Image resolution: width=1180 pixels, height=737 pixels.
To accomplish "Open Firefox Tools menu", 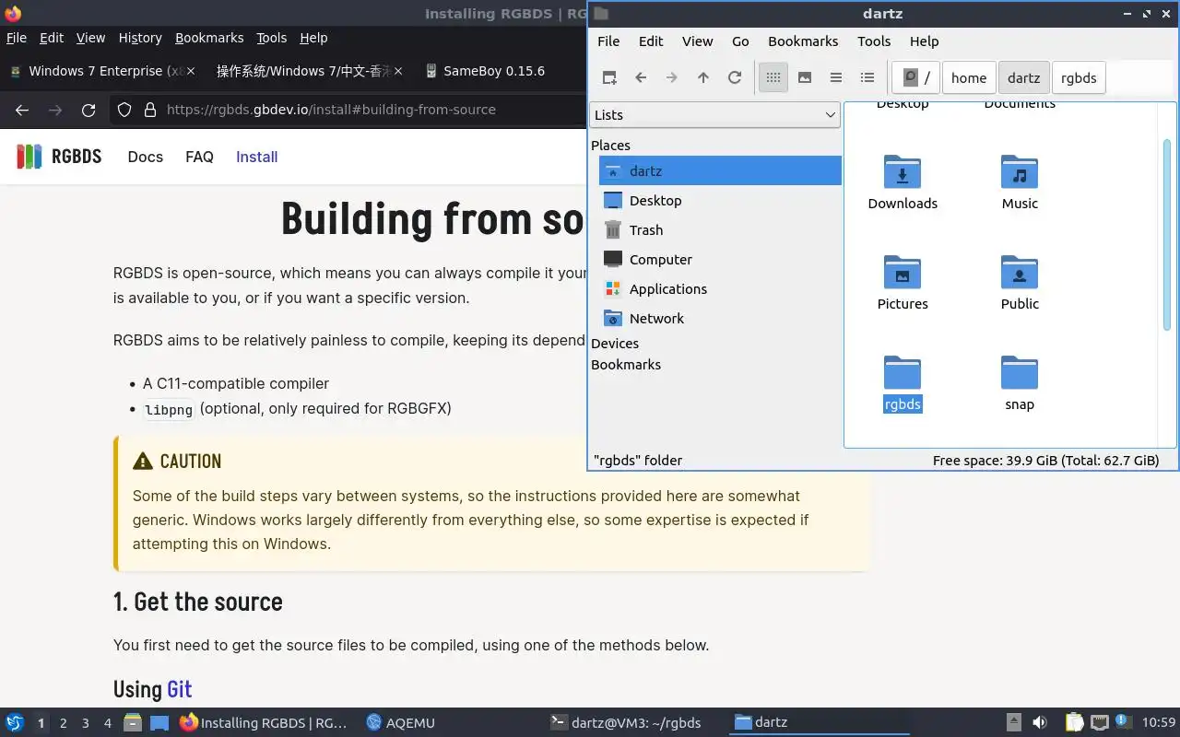I will 271,38.
